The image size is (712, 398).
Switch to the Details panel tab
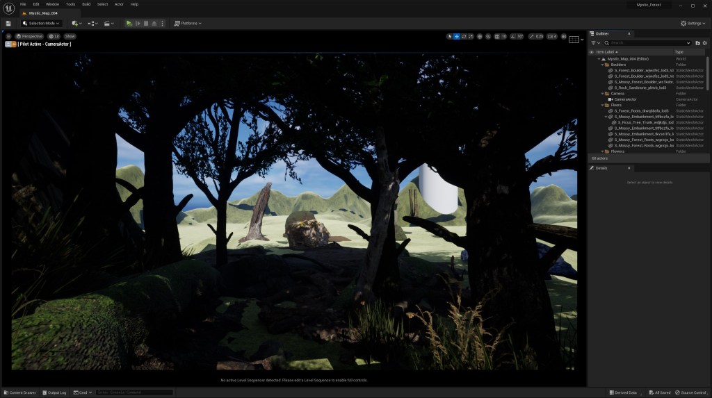pyautogui.click(x=601, y=168)
